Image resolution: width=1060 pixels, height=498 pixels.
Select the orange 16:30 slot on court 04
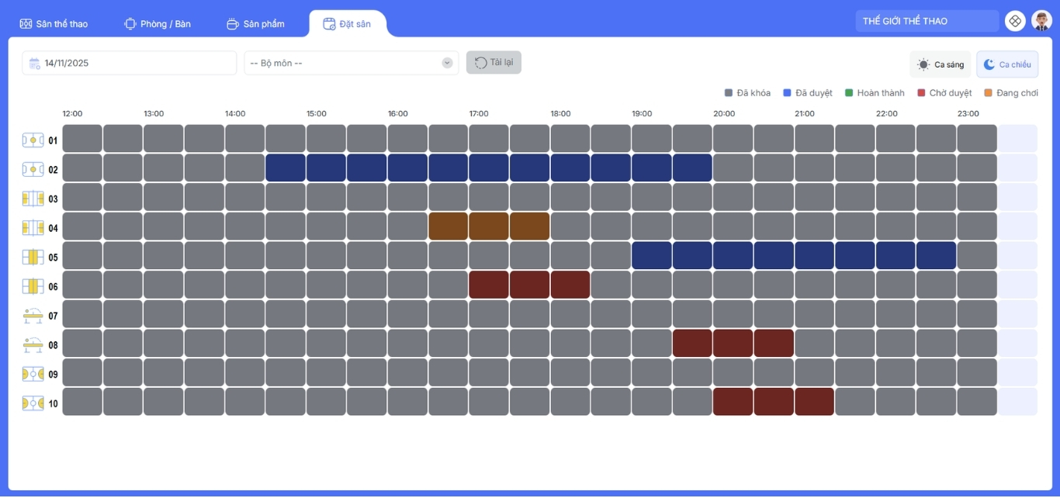click(x=448, y=227)
